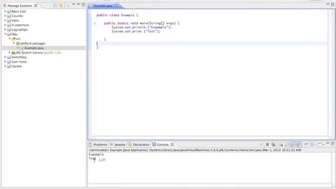Toggle show console on standard out
This screenshot has width=336, height=189.
click(292, 145)
